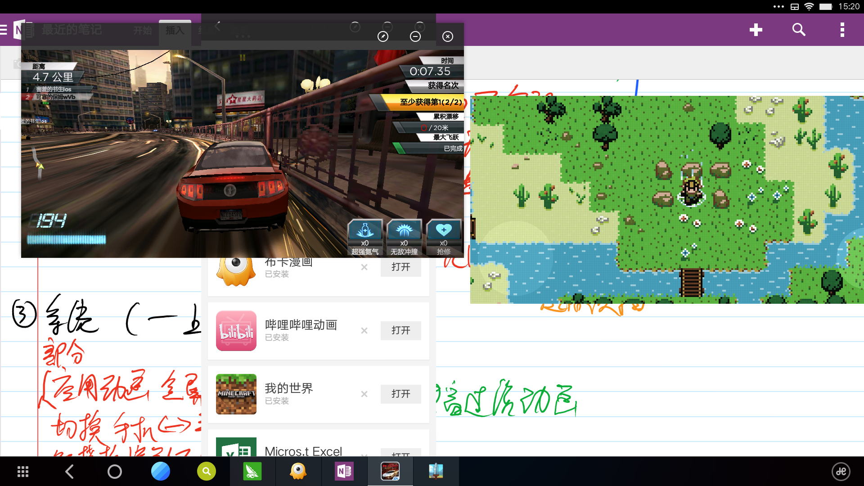The image size is (864, 486).
Task: Expand OneNote's hamburger navigation menu
Action: pos(4,30)
